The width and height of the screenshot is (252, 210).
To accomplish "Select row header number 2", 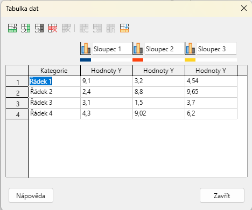I will pyautogui.click(x=17, y=92).
